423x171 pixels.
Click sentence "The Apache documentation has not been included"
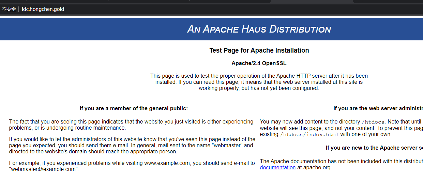coord(341,161)
